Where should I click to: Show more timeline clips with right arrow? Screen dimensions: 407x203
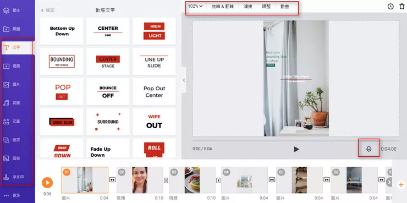click(x=389, y=182)
